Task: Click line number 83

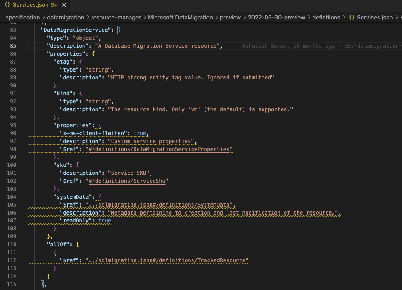Action: 13,30
